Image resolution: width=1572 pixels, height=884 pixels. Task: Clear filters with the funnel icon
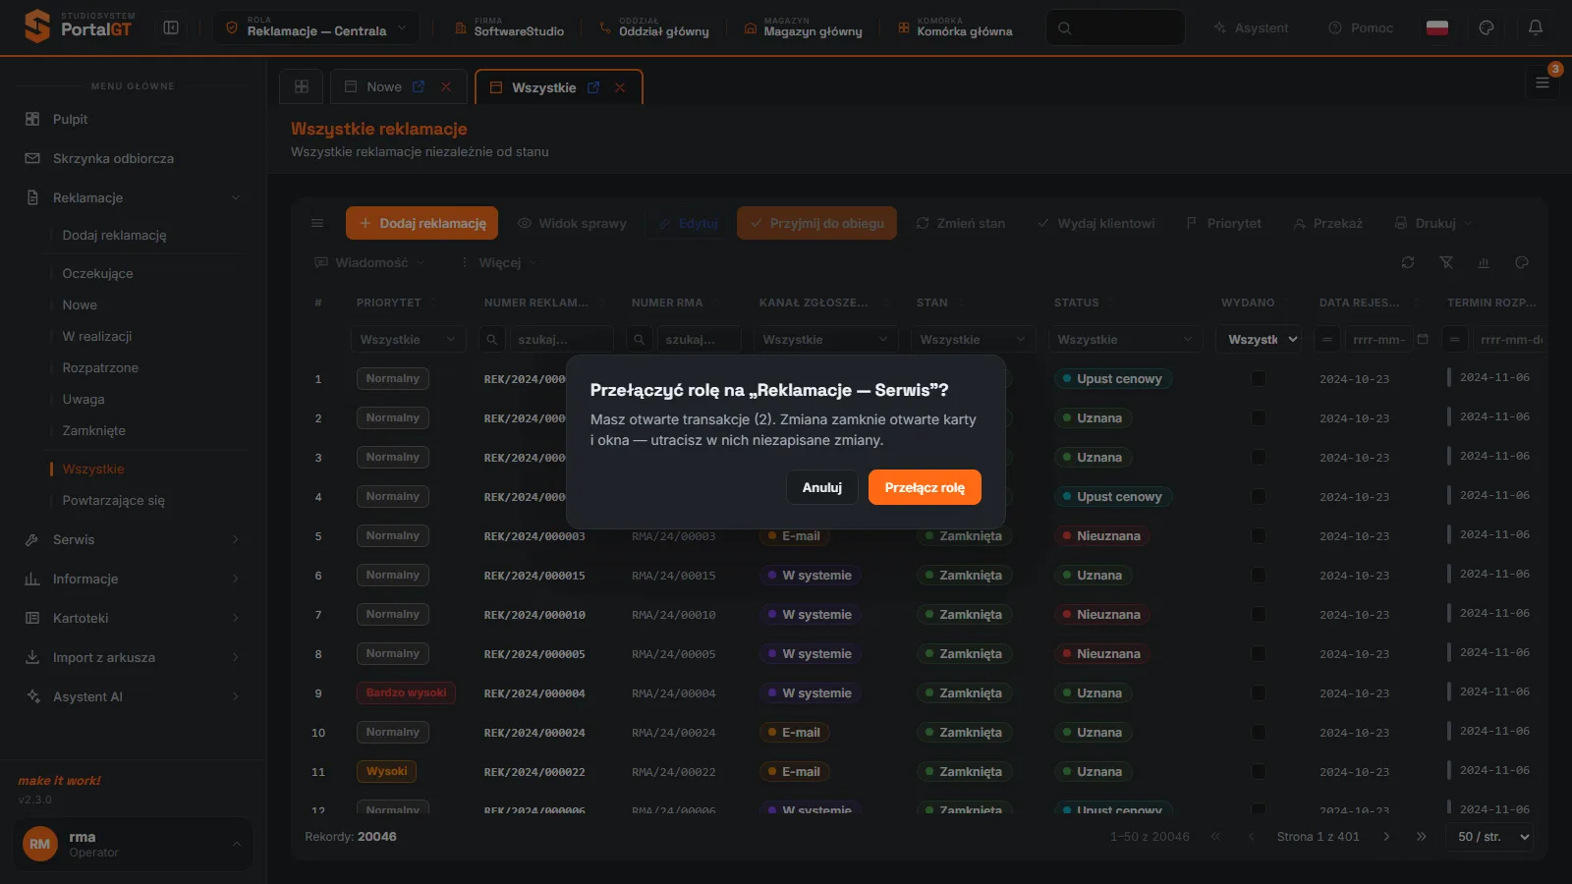pyautogui.click(x=1446, y=262)
